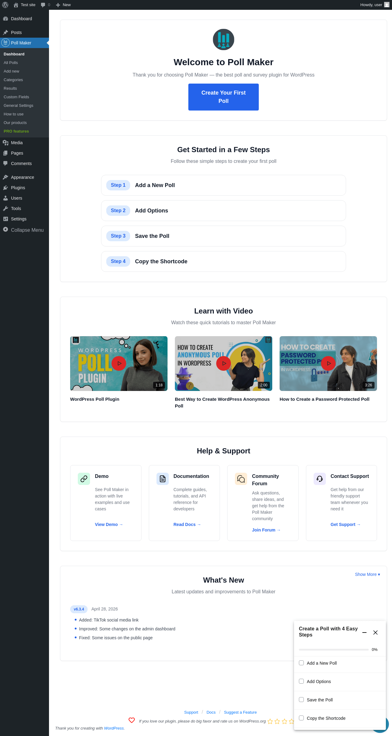Check the Copy the Shortcode checkbox

click(x=301, y=718)
